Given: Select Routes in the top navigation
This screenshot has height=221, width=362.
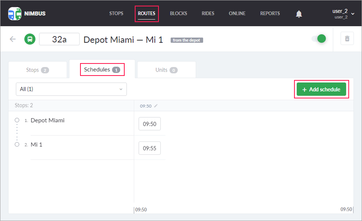Looking at the screenshot, I should click(146, 13).
